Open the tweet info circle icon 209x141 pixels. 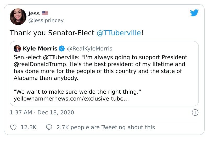coord(195,113)
